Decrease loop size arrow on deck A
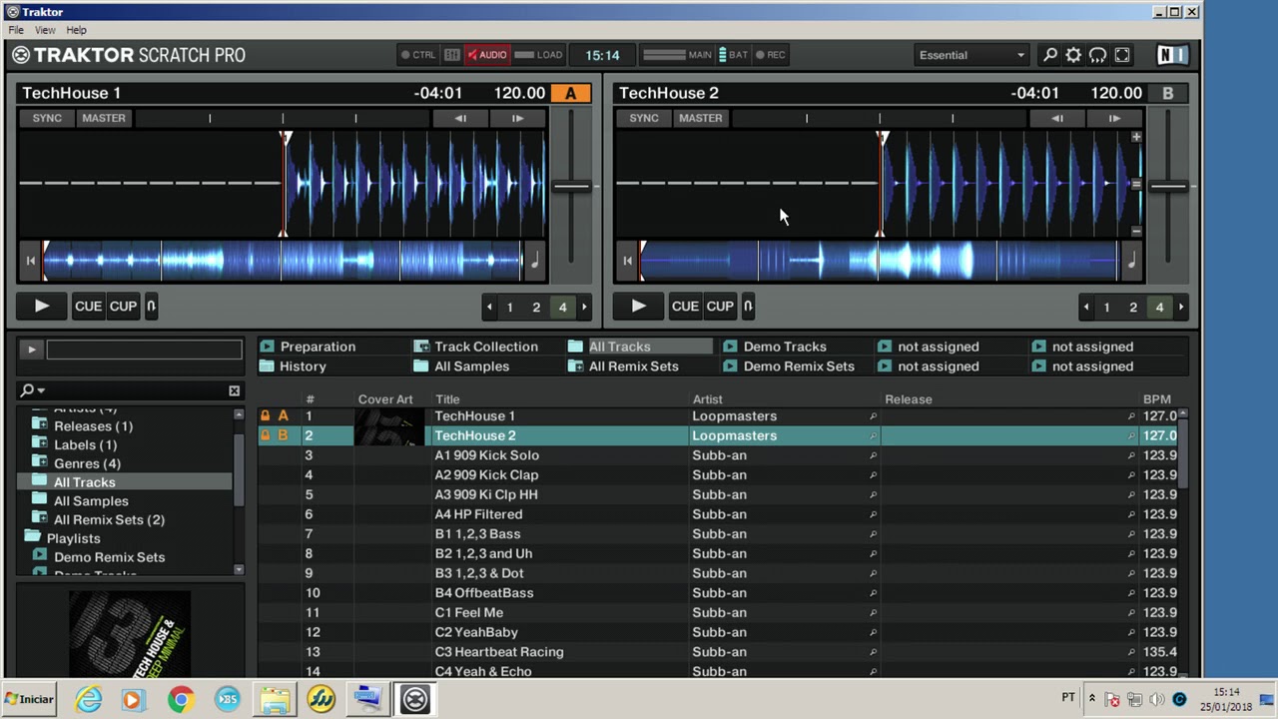1278x719 pixels. (488, 308)
